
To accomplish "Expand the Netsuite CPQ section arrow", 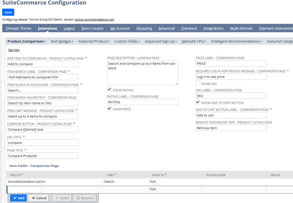I will point(205,41).
